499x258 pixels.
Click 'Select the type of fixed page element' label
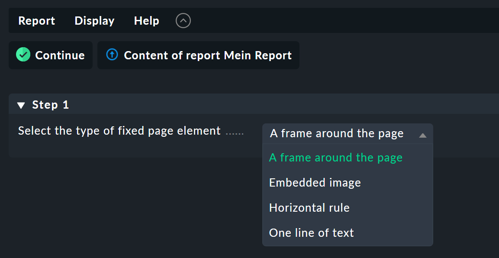119,131
